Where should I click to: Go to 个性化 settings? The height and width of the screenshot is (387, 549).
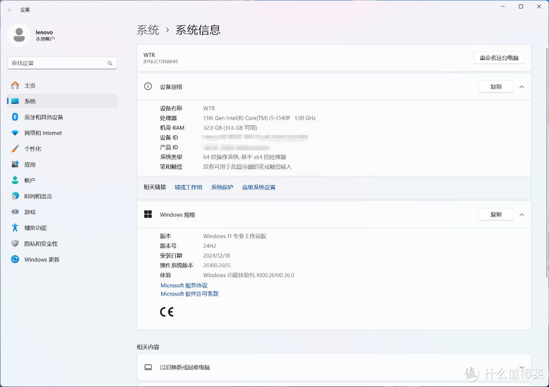point(63,148)
